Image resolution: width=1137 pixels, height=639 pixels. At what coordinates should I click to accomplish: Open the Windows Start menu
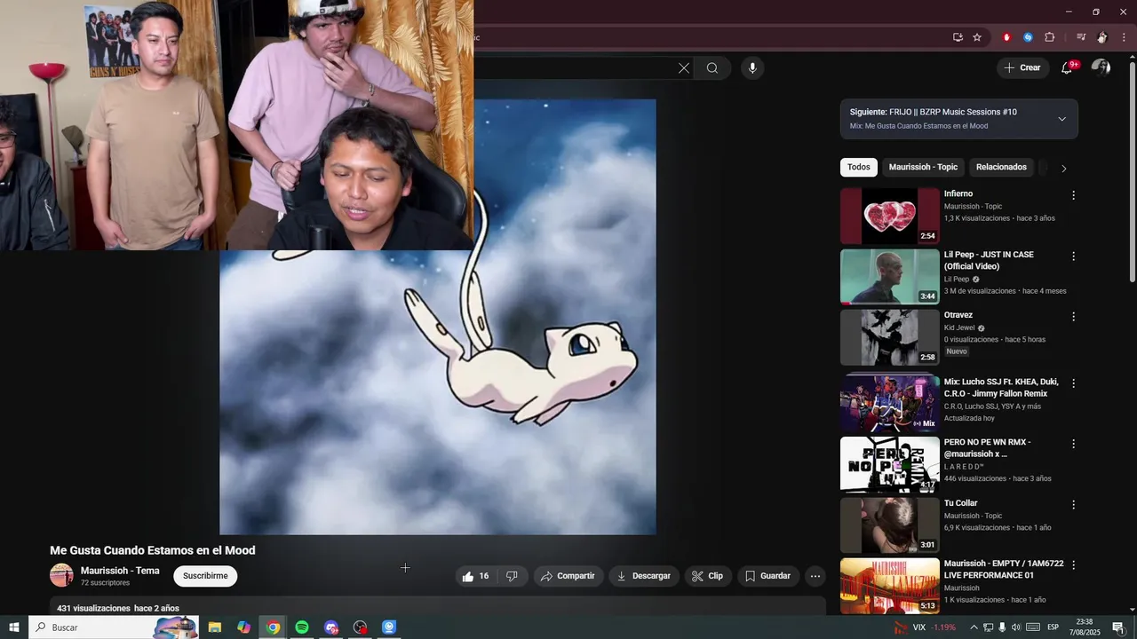(13, 627)
